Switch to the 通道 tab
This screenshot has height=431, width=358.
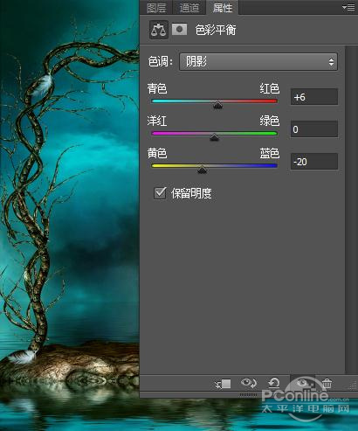click(189, 8)
